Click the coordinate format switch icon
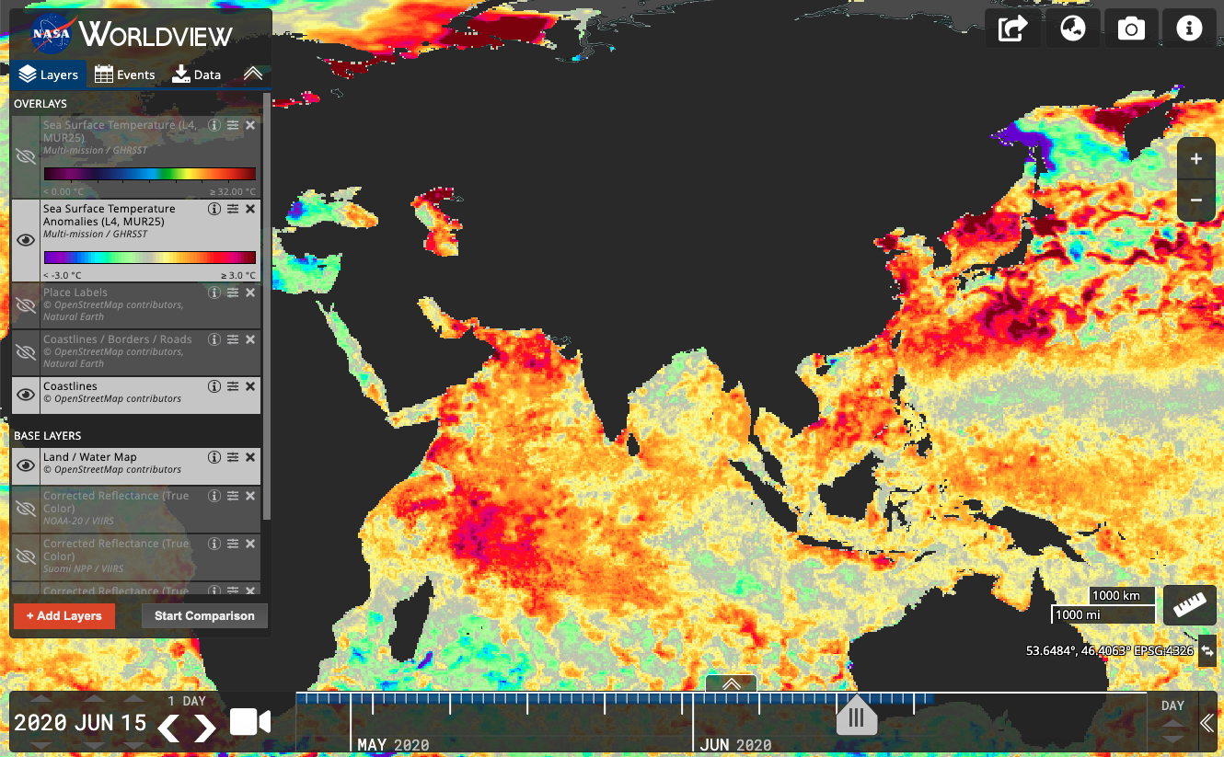Image resolution: width=1224 pixels, height=757 pixels. (x=1207, y=650)
